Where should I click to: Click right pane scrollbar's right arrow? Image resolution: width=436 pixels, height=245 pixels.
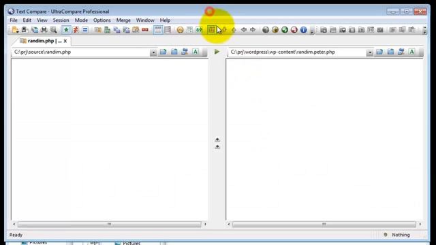(x=420, y=224)
